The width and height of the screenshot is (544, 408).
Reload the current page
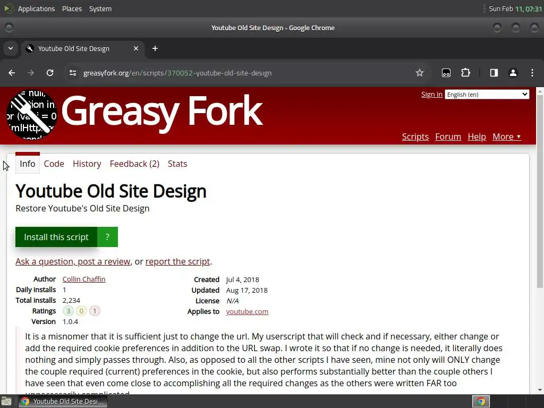click(50, 73)
